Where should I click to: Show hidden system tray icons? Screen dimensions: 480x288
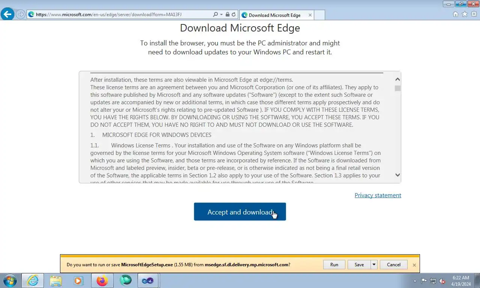pyautogui.click(x=415, y=281)
